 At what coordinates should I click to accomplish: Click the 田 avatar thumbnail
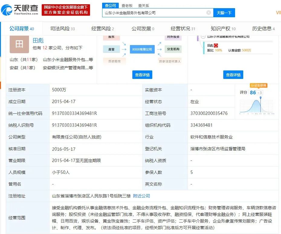(x=19, y=44)
